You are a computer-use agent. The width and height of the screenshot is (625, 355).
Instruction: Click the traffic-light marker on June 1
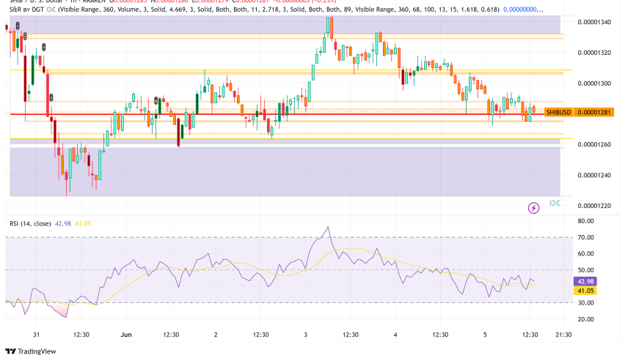(x=156, y=100)
